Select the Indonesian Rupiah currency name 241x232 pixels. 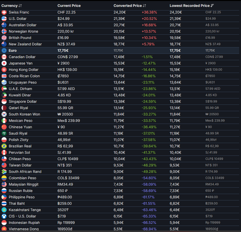pyautogui.click(x=24, y=223)
